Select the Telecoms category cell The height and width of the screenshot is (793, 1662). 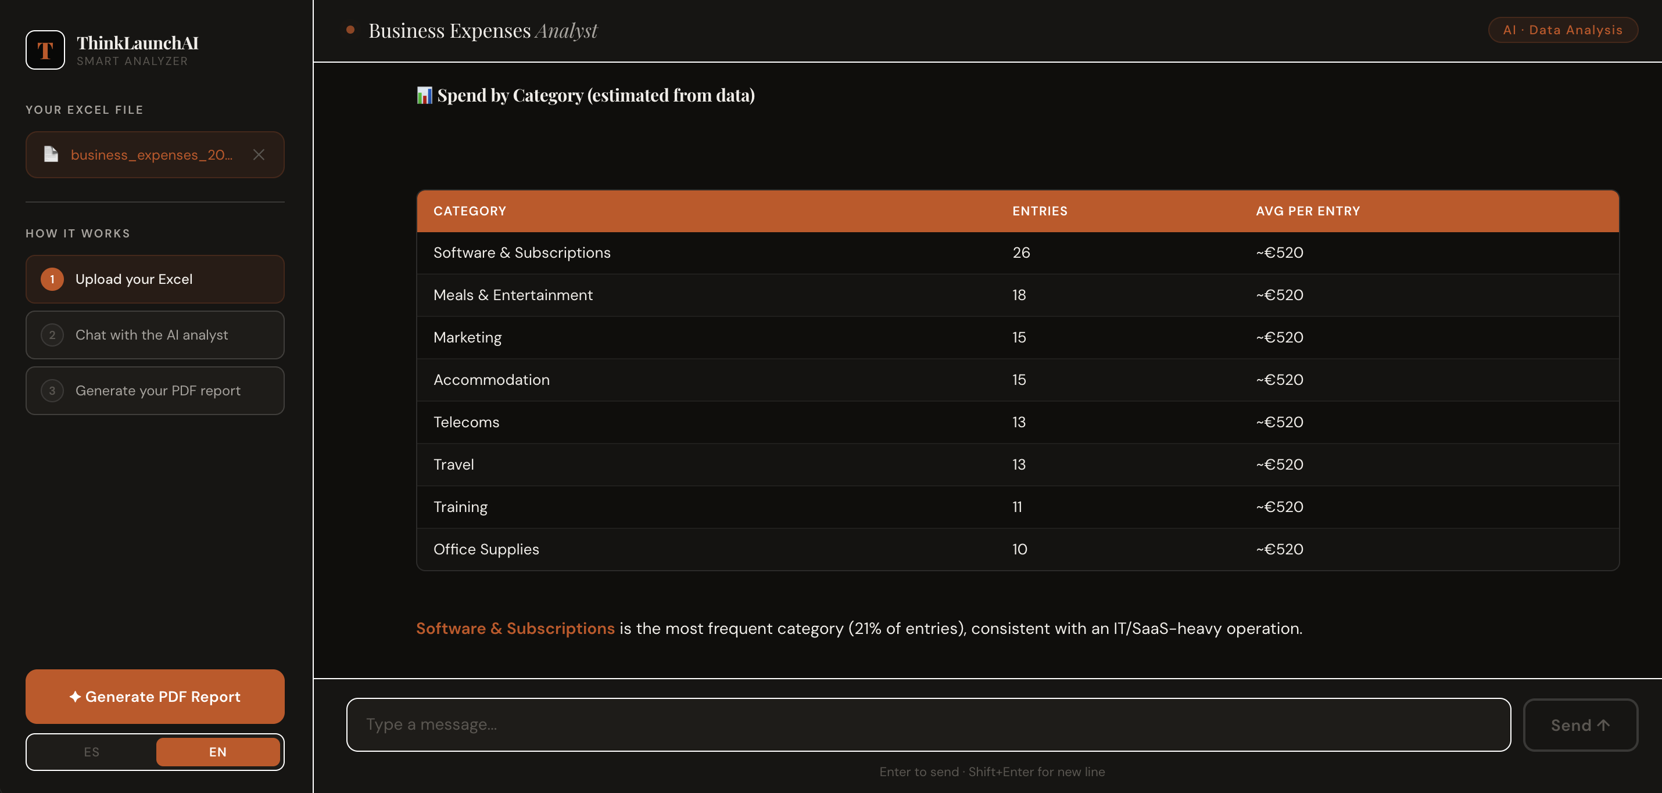coord(466,422)
